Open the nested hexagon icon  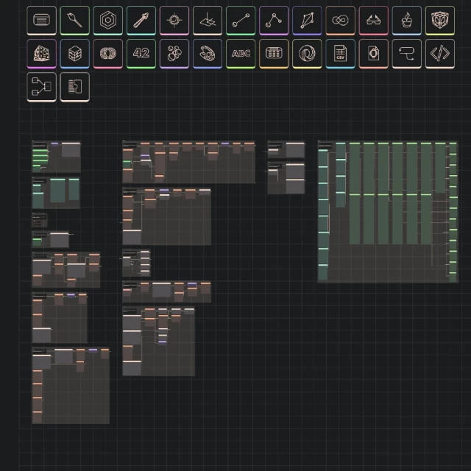coord(108,21)
